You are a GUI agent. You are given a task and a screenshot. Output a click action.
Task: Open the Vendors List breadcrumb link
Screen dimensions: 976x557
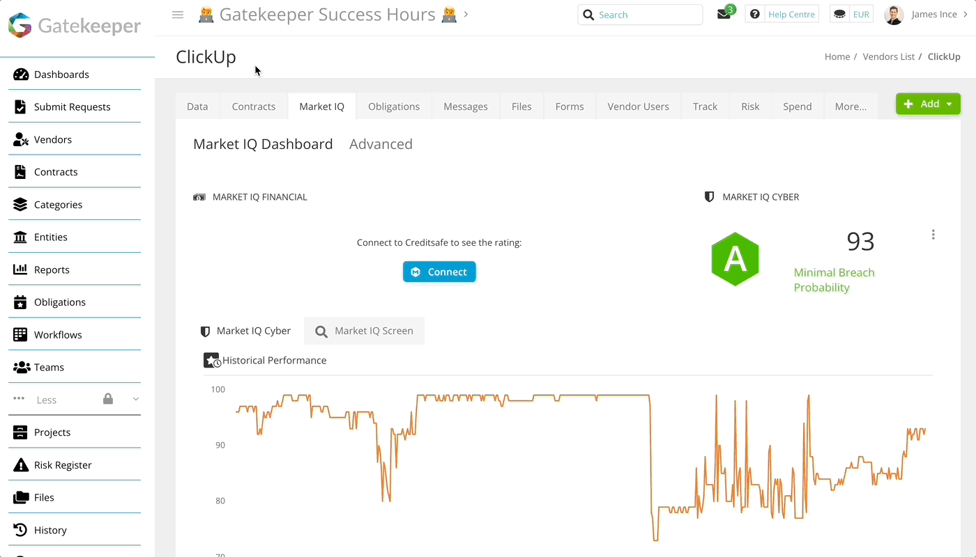(888, 56)
